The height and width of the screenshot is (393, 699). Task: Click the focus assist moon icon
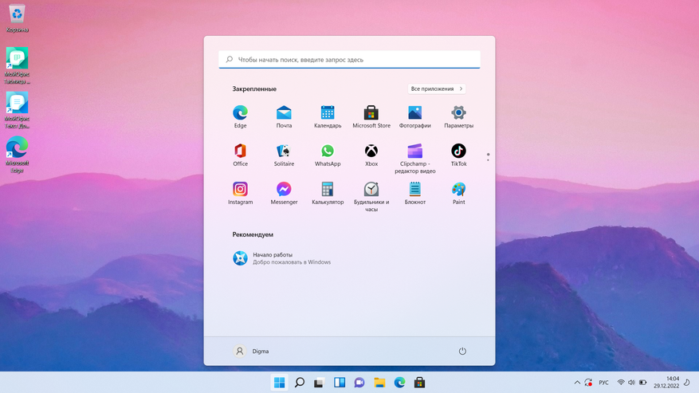pyautogui.click(x=687, y=383)
